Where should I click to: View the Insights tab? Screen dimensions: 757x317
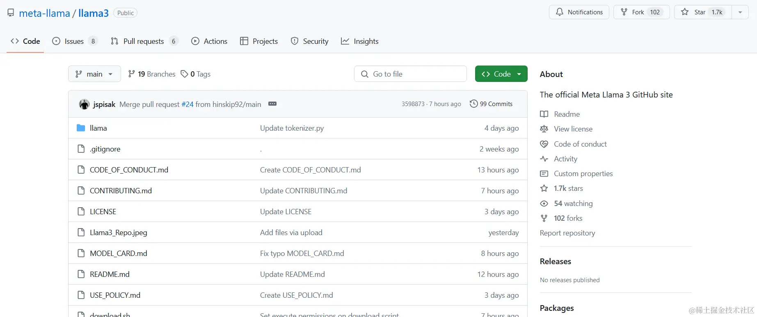(x=360, y=41)
